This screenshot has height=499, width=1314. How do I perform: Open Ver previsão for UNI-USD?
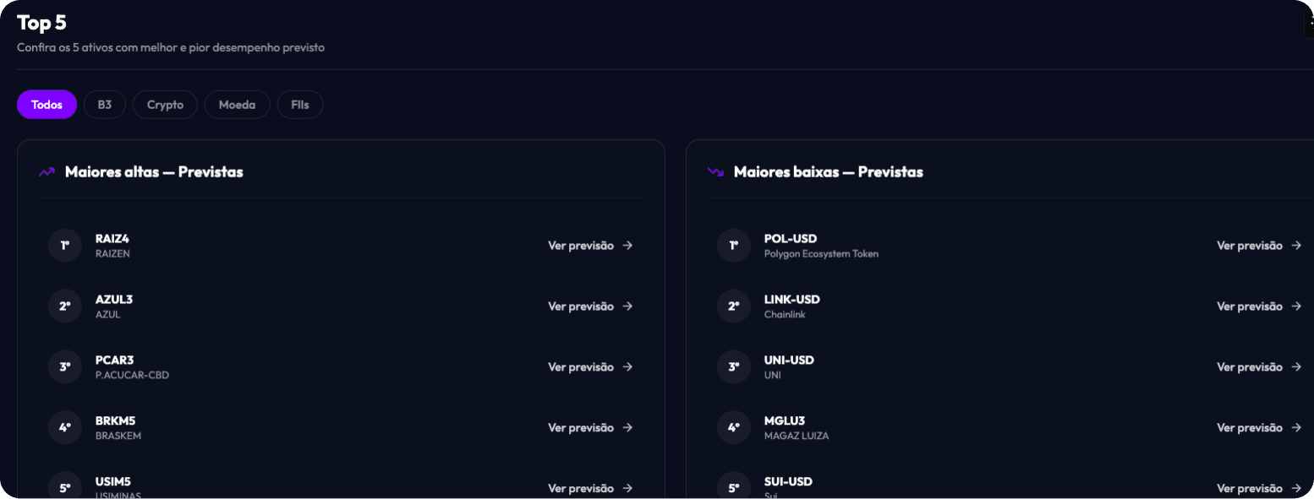point(1259,367)
